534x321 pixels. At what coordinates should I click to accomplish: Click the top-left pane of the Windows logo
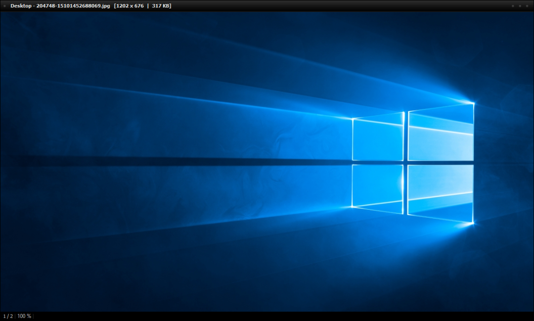[378, 138]
